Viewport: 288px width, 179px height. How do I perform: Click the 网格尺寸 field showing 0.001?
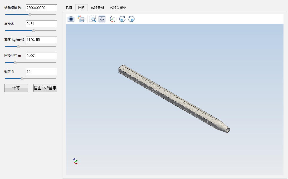point(42,56)
